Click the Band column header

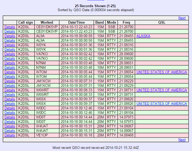click(x=100, y=22)
